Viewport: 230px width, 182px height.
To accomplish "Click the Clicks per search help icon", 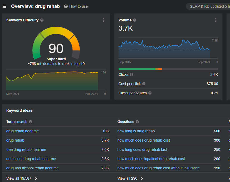I will 150,93.
